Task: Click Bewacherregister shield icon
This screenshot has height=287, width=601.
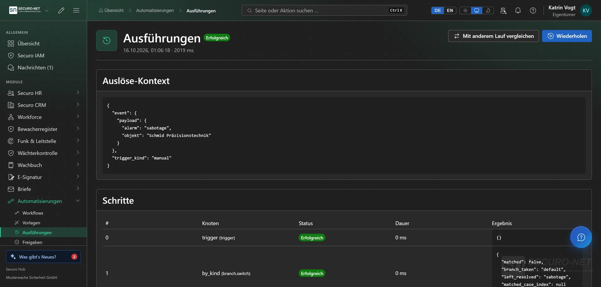Action: click(x=11, y=129)
